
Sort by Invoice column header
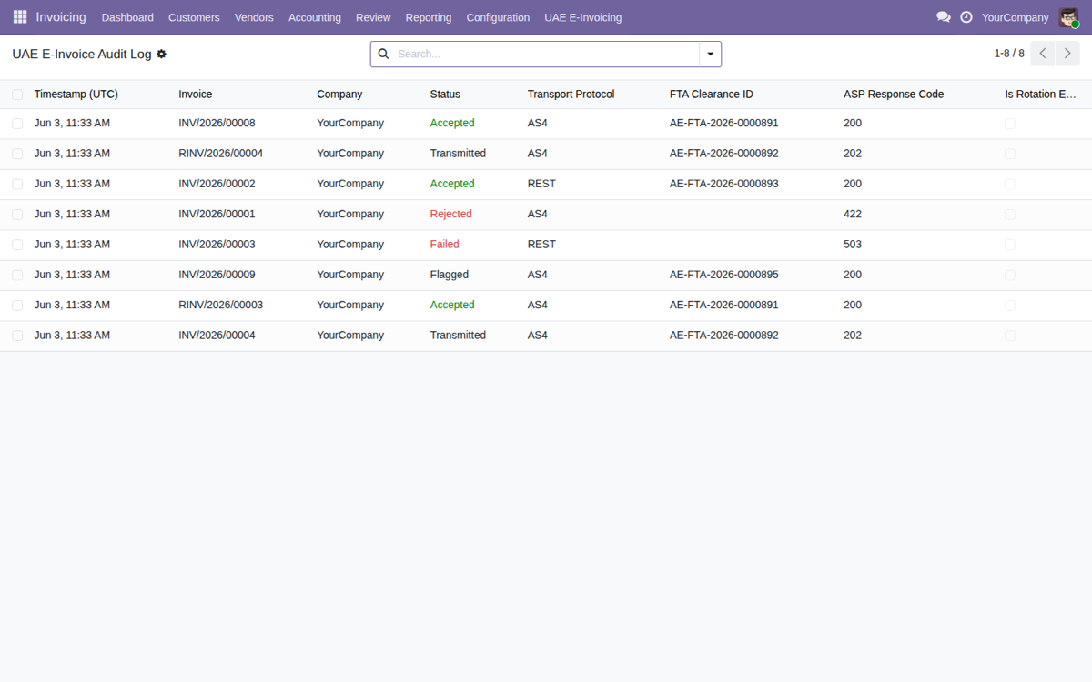click(x=196, y=95)
